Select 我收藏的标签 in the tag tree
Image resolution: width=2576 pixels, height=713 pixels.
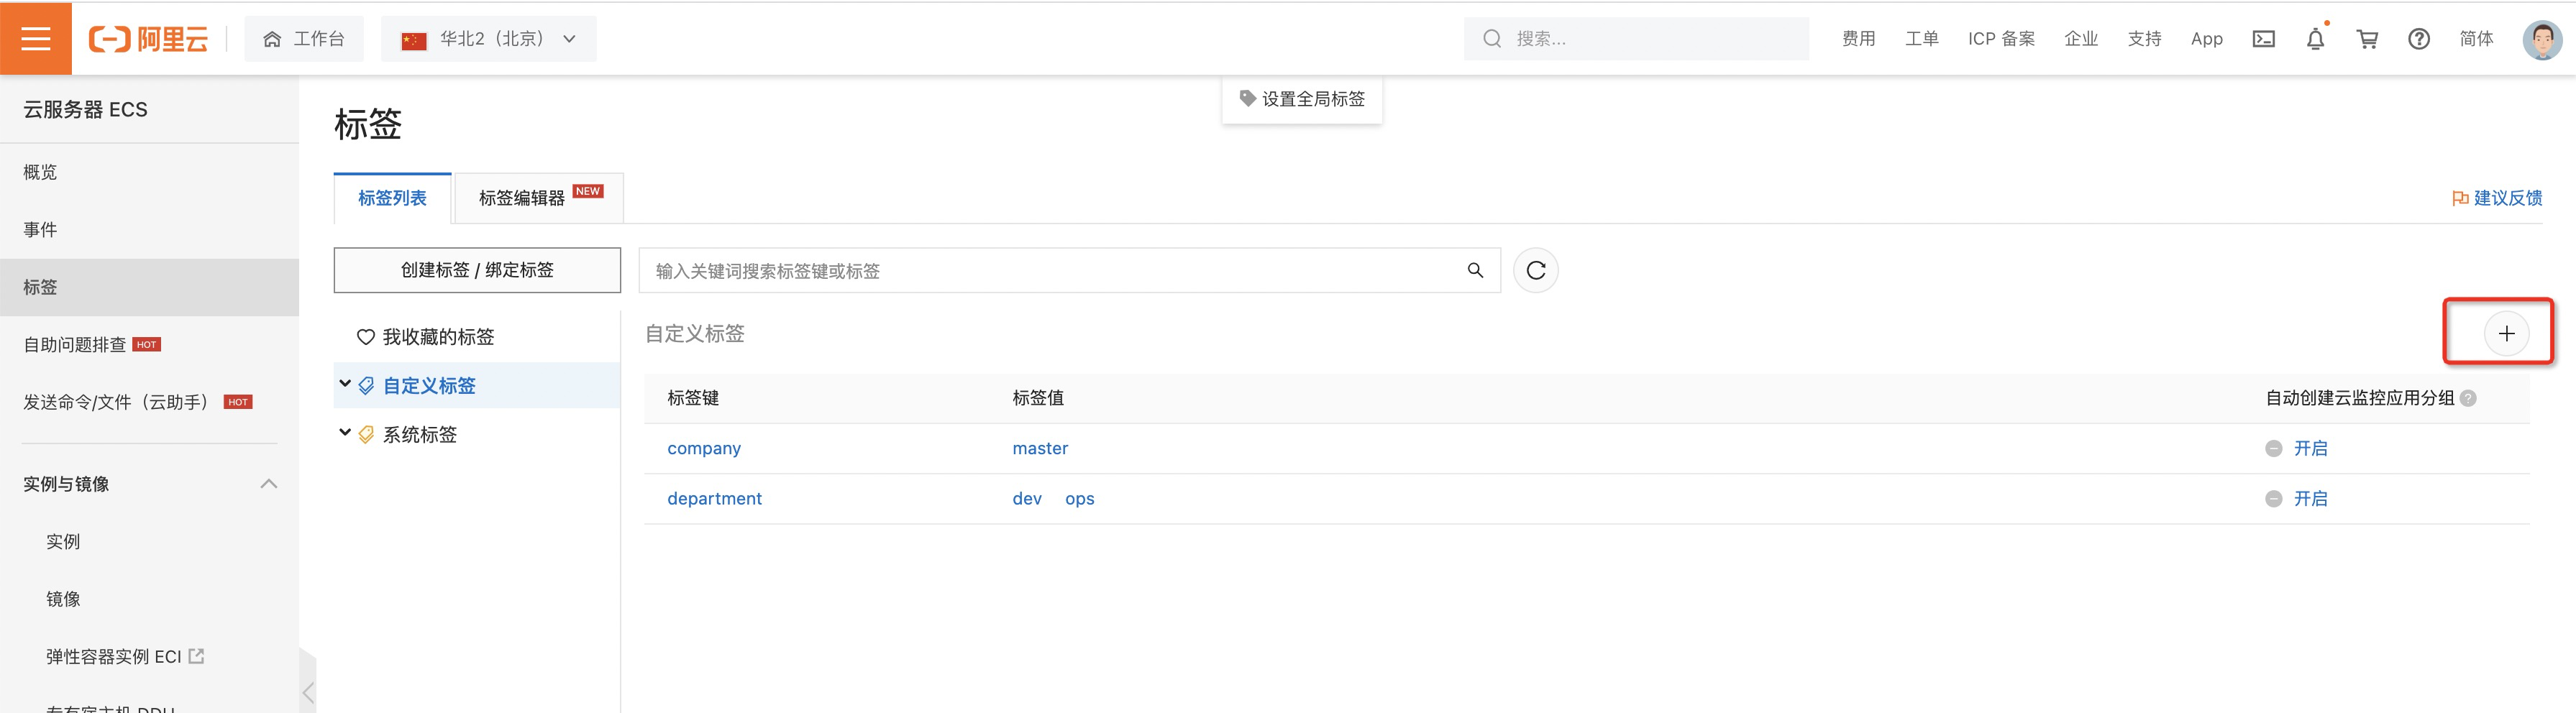438,337
